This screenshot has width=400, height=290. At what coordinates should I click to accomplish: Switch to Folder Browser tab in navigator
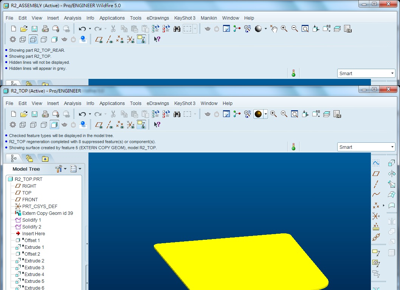(x=29, y=159)
